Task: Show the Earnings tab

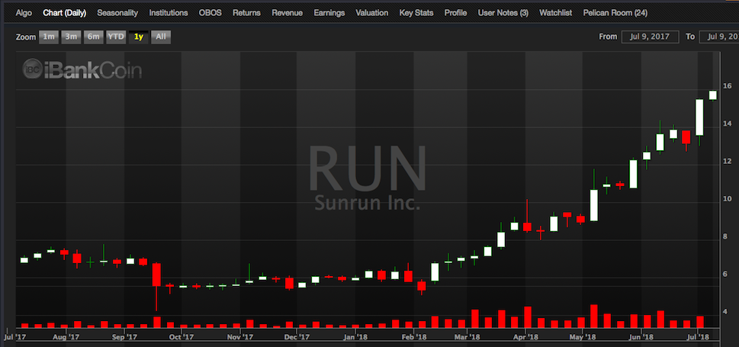Action: pyautogui.click(x=329, y=13)
